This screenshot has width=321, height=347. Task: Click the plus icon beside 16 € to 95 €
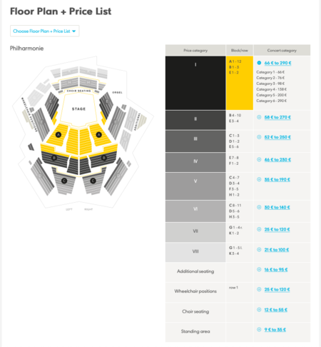click(x=259, y=269)
